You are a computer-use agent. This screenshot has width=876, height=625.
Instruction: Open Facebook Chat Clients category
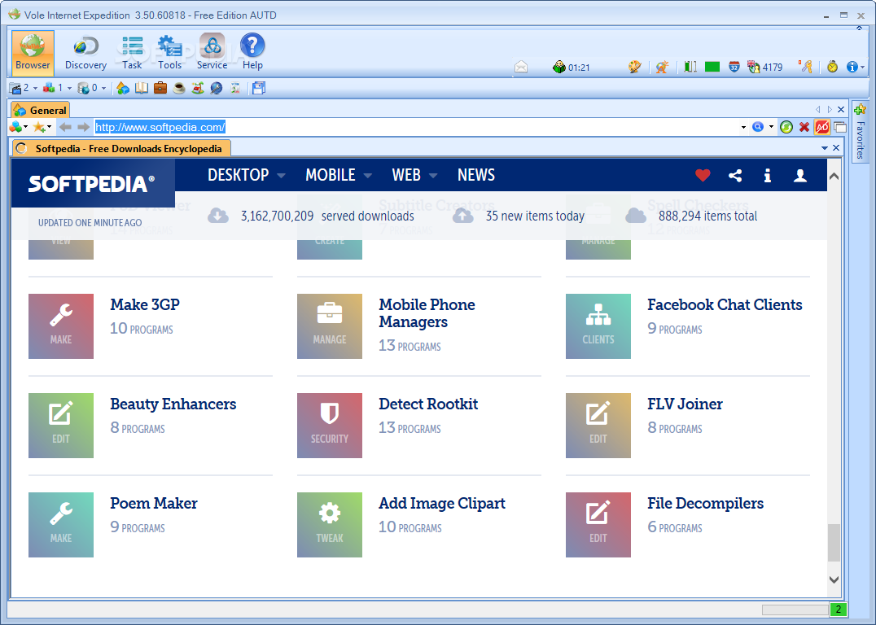(x=725, y=304)
